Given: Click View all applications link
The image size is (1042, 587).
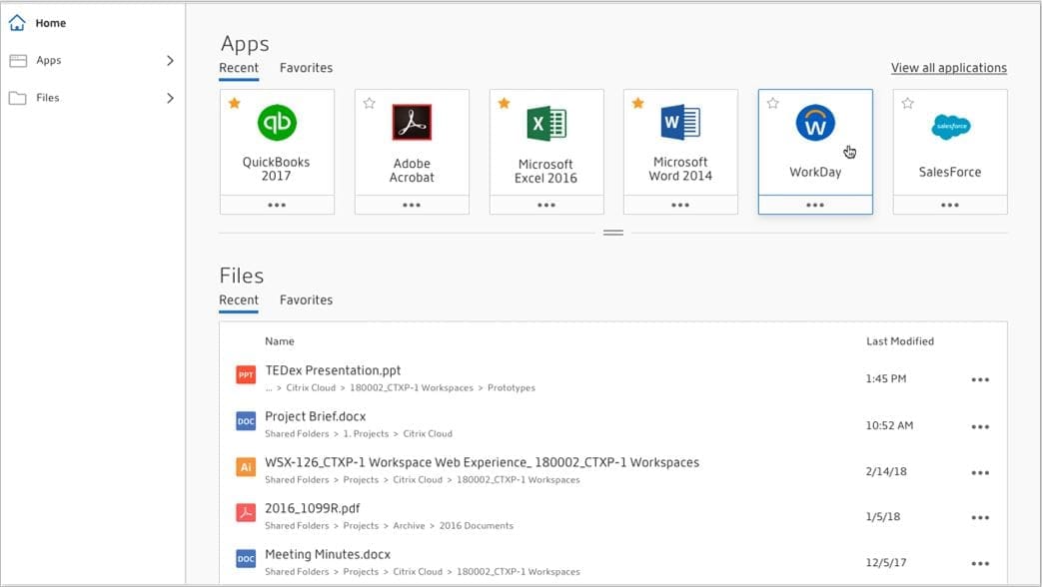Looking at the screenshot, I should [x=949, y=68].
